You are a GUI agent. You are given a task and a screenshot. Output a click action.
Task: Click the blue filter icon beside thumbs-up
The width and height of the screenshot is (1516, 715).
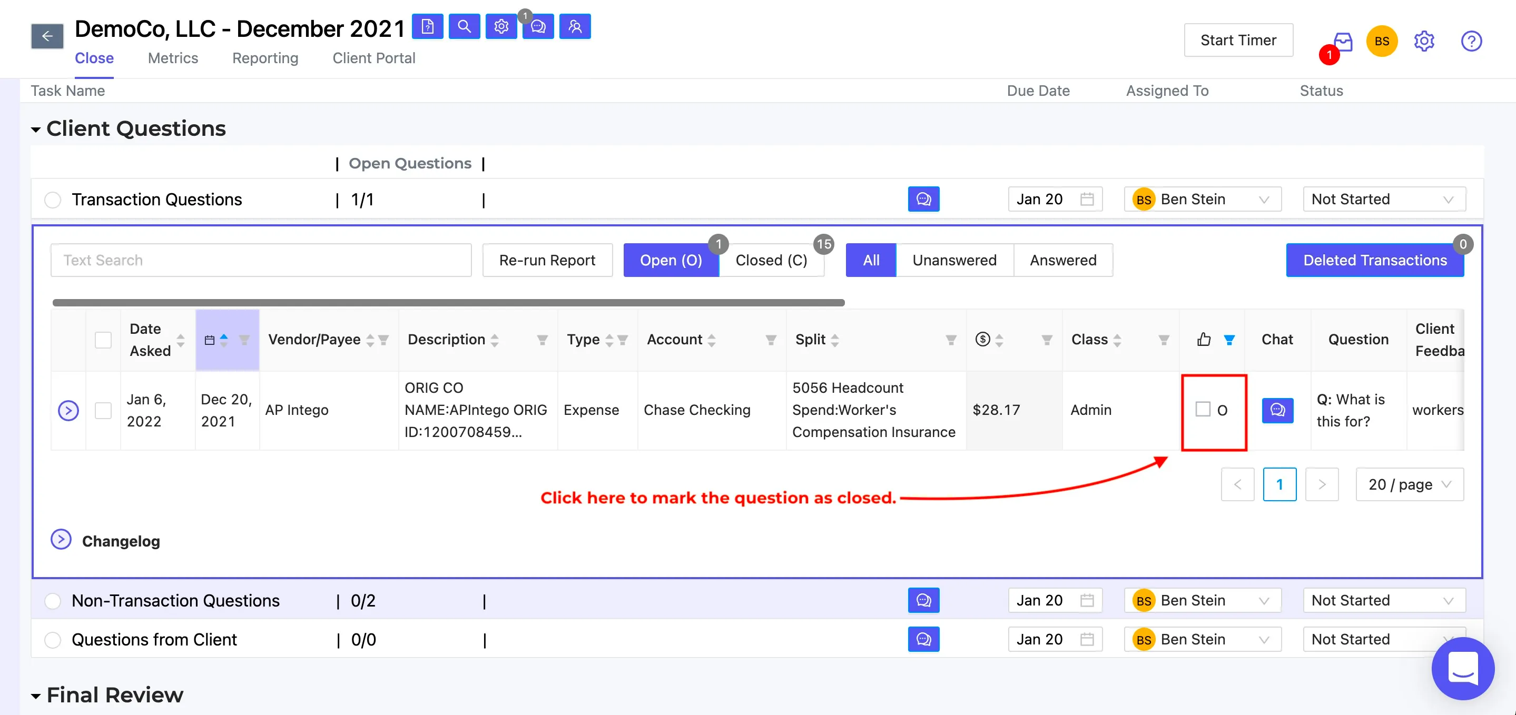[1229, 340]
